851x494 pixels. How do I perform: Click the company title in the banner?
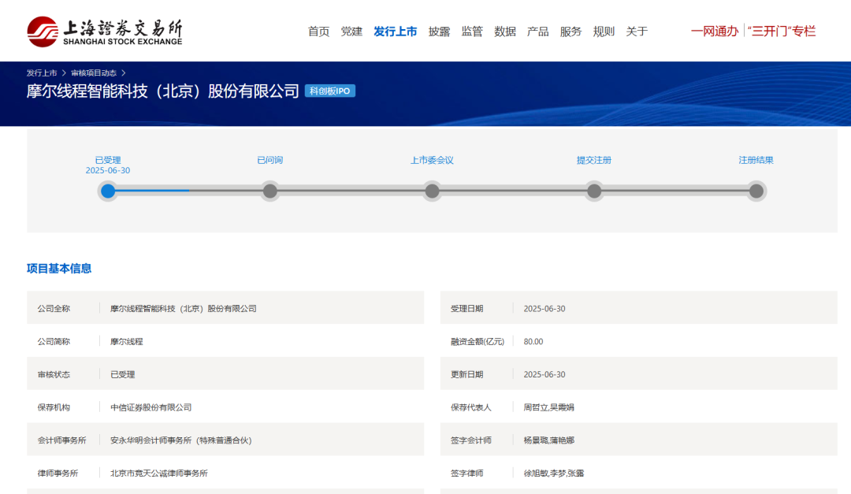coord(163,91)
